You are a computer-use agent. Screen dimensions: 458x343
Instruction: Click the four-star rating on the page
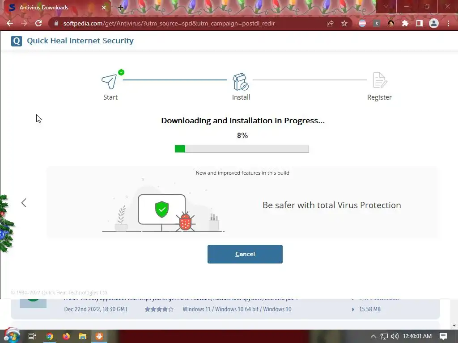click(x=159, y=309)
